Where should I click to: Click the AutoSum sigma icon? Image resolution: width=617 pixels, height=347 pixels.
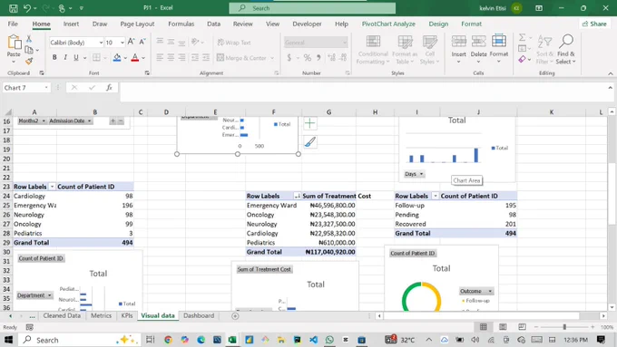coord(522,37)
